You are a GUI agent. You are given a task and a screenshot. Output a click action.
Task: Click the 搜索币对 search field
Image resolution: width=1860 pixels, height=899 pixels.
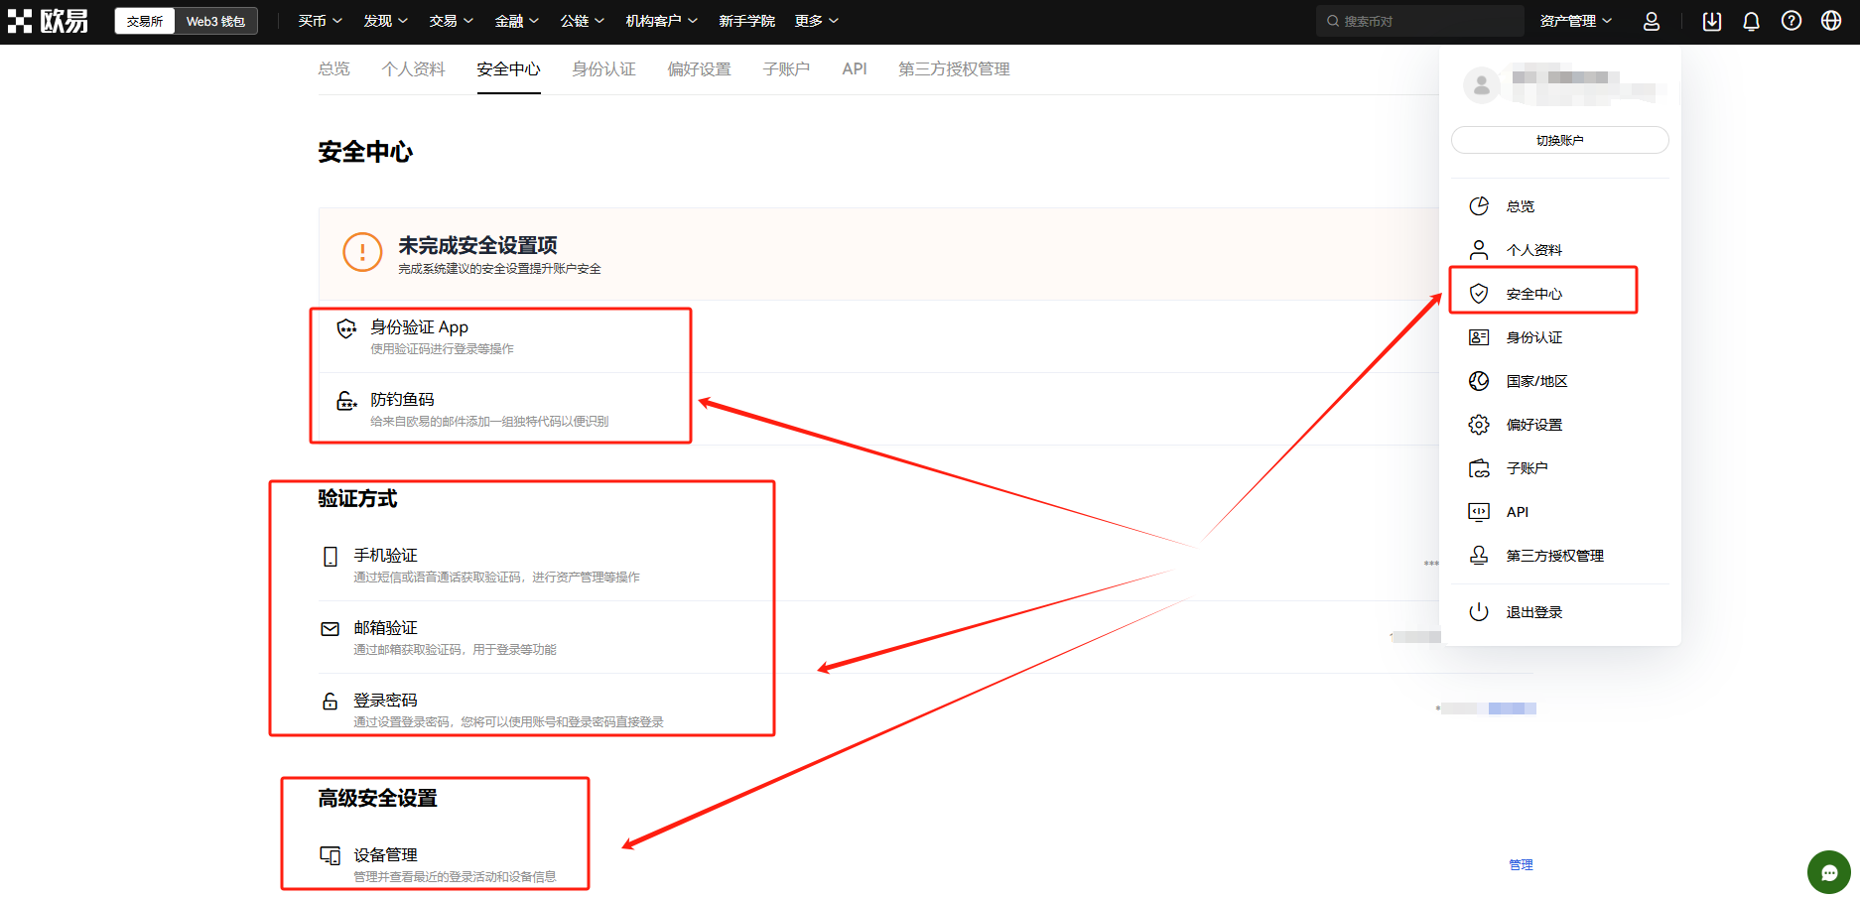click(1419, 20)
